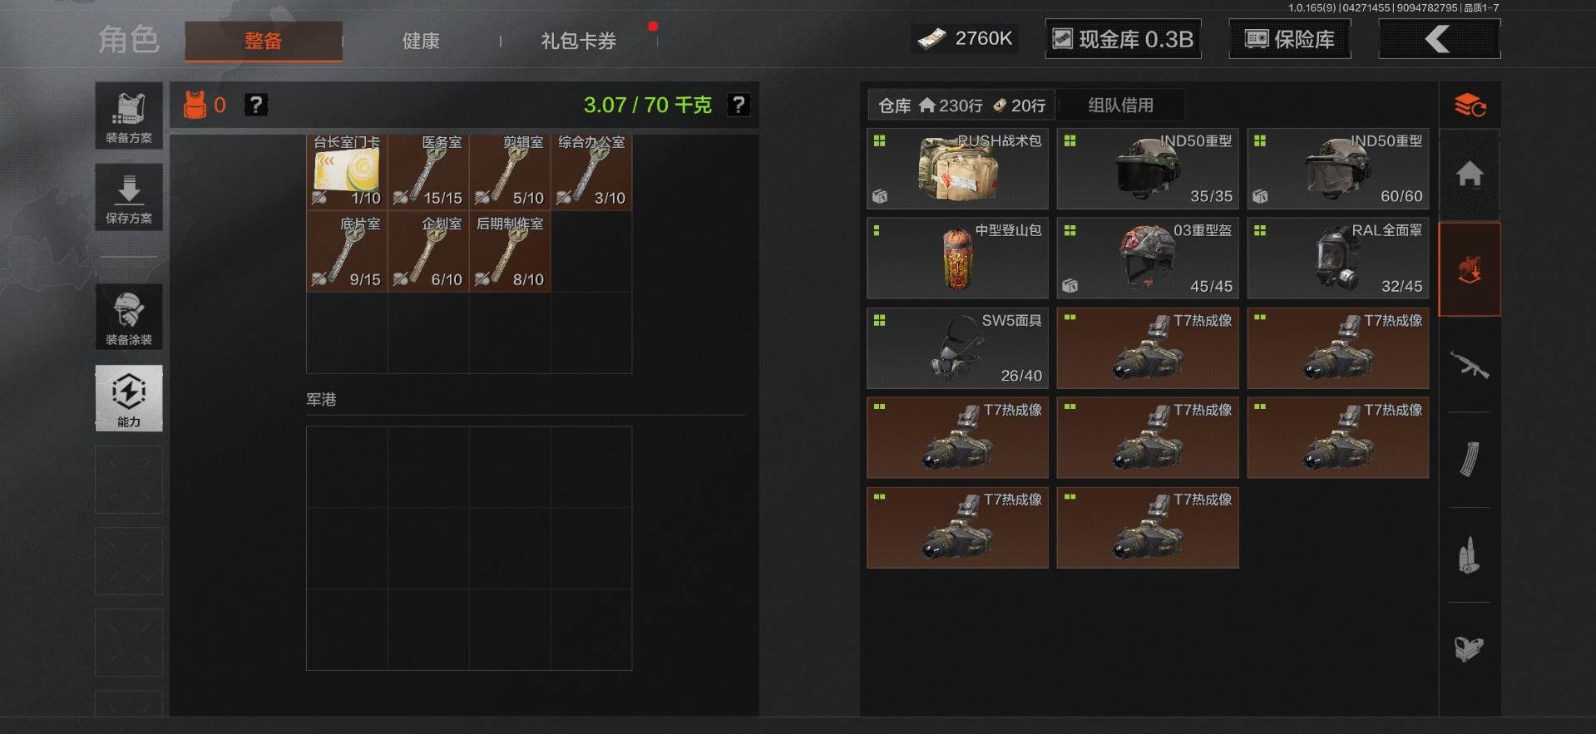Select the RUSH战术包 item
Screen dimensions: 1596x734
957,169
